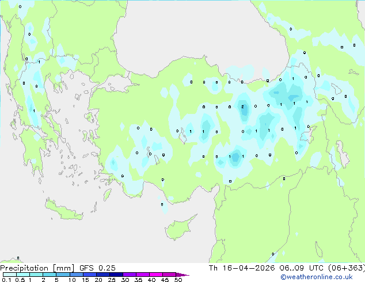Click the '15' legend scale label
This screenshot has width=365, height=282.
85,280
